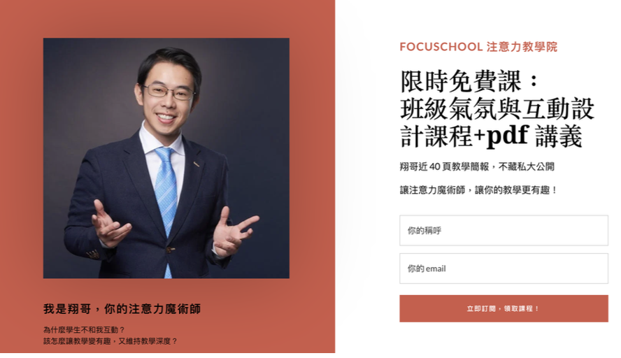621x358 pixels.
Task: Click the instructor portrait photo
Action: [166, 158]
